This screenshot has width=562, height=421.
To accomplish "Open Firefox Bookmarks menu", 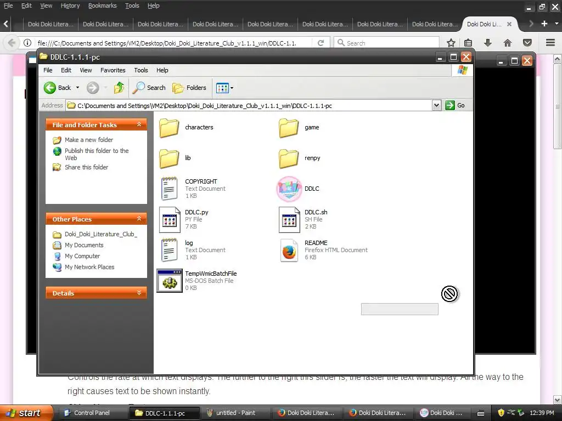I will [102, 5].
